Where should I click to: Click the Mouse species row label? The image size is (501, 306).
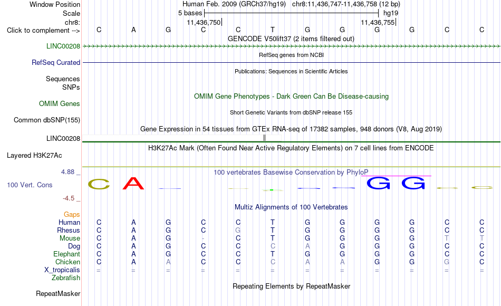[x=70, y=238]
